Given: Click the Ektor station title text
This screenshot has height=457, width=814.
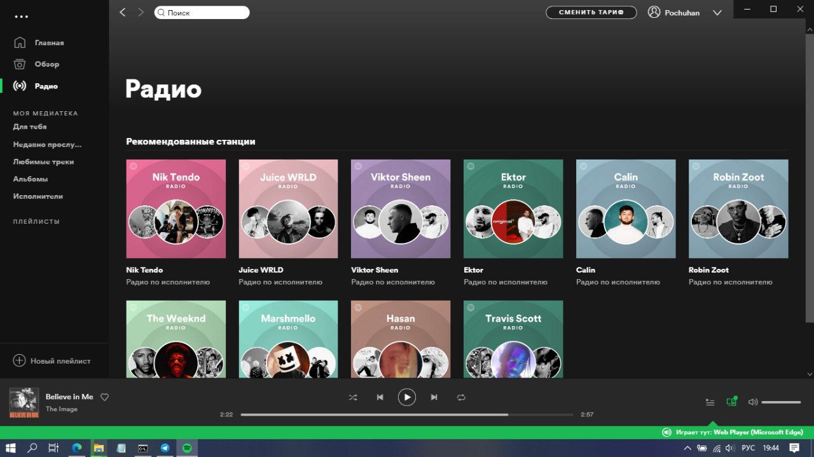Looking at the screenshot, I should point(473,269).
